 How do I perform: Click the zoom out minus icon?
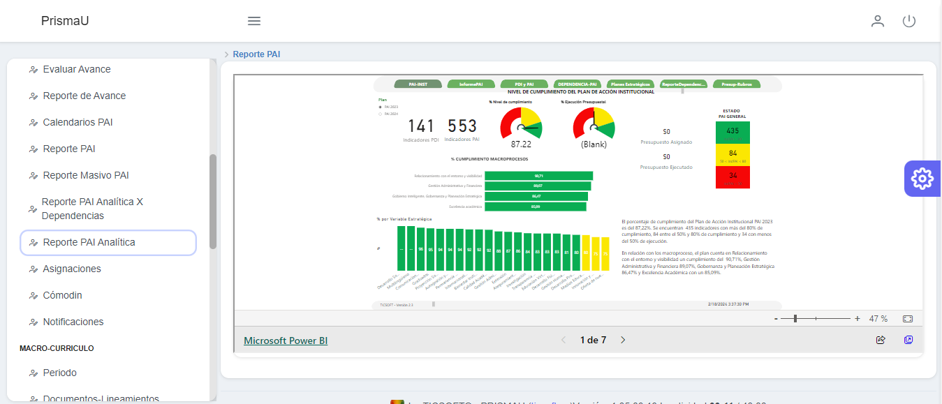click(x=776, y=319)
